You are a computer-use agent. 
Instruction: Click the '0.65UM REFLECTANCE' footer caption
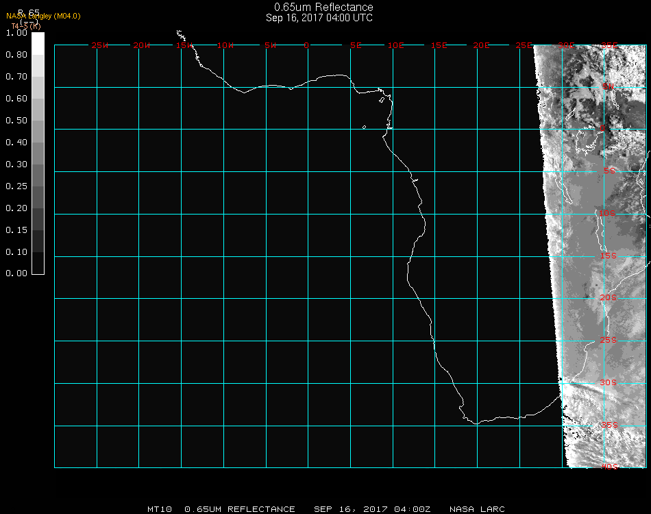(x=240, y=509)
